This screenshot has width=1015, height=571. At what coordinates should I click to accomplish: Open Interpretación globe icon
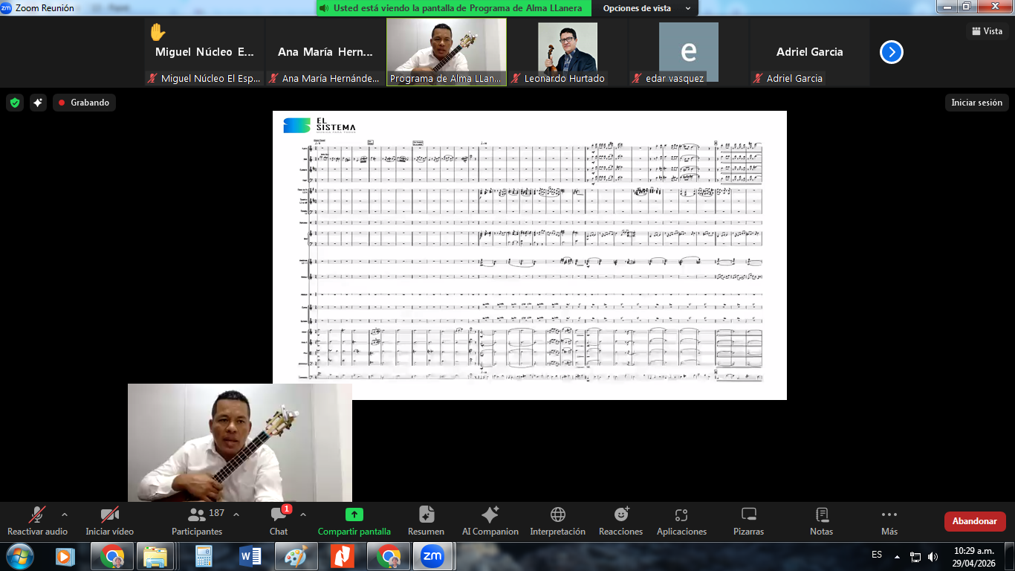click(558, 514)
